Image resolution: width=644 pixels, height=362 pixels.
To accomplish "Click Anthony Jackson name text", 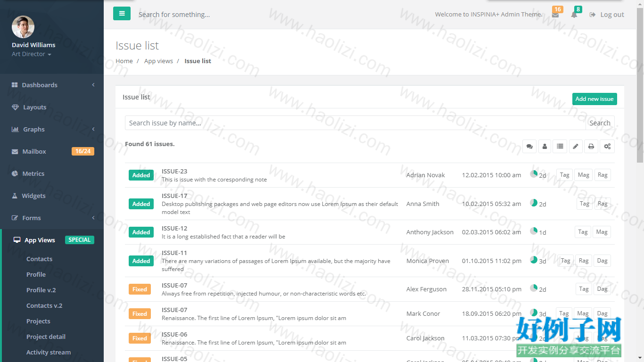I will click(x=430, y=232).
